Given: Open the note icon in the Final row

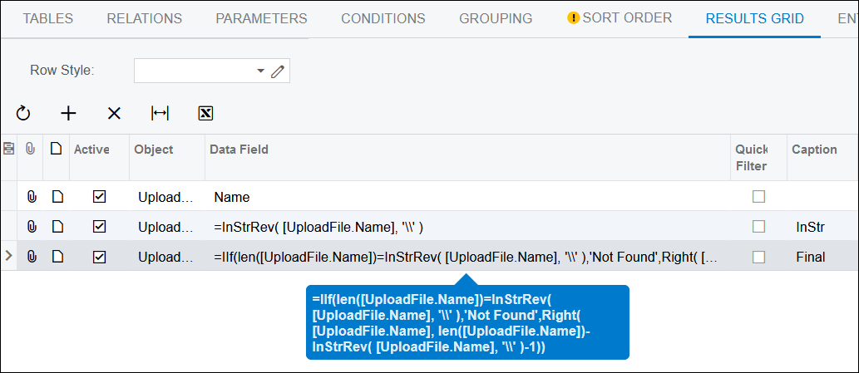Looking at the screenshot, I should coord(57,257).
